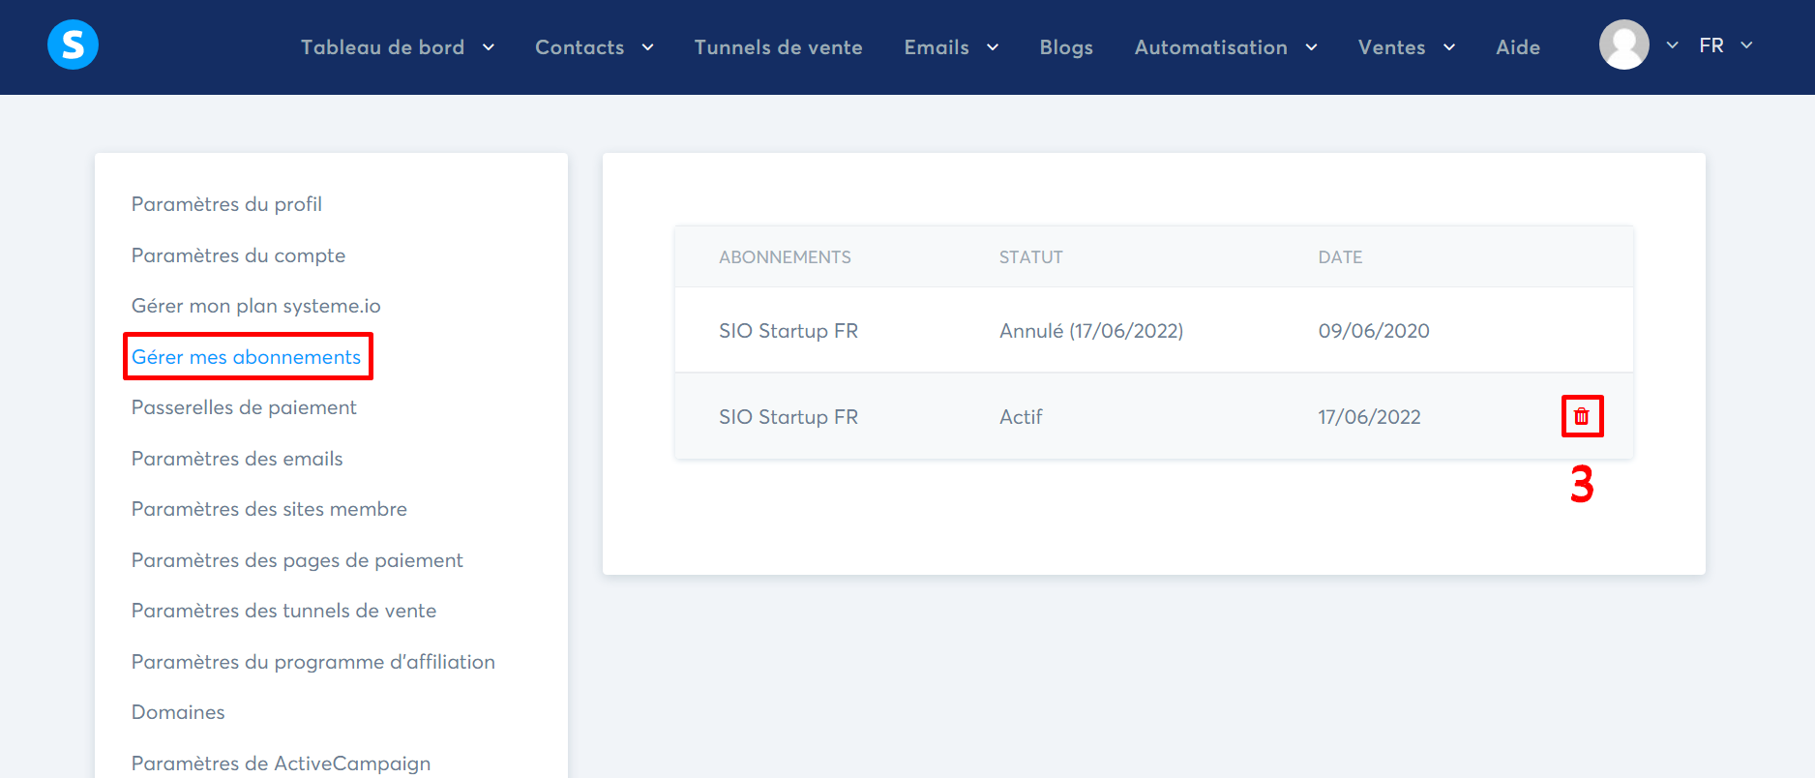Open the Contacts menu
The image size is (1815, 778).
pyautogui.click(x=580, y=47)
